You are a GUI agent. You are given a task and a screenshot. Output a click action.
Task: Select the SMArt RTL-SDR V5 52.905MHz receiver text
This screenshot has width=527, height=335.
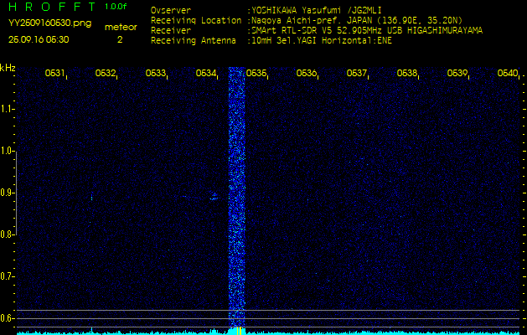[x=364, y=31]
